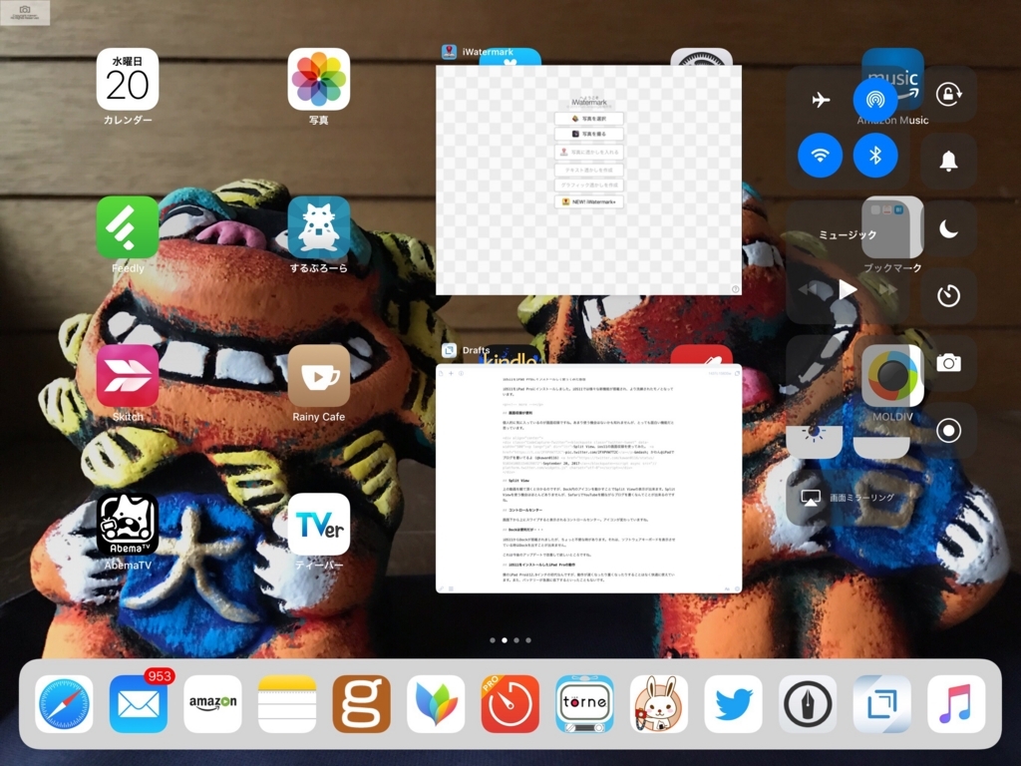Open the TVer app
Viewport: 1021px width, 766px height.
tap(318, 525)
